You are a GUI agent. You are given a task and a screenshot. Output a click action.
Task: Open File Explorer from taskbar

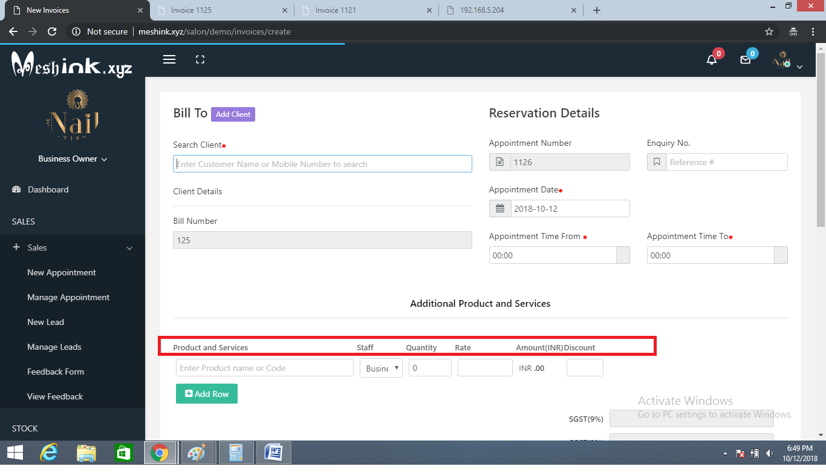[86, 453]
